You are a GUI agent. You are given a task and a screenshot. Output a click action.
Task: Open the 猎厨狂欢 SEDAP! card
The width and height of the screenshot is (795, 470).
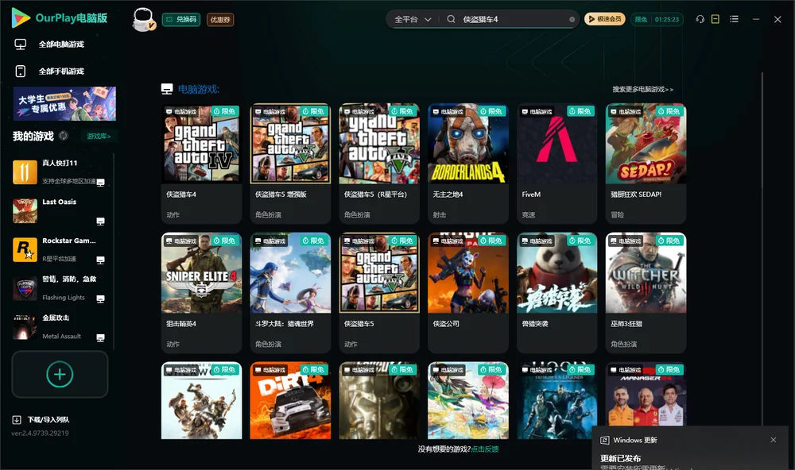click(x=646, y=164)
